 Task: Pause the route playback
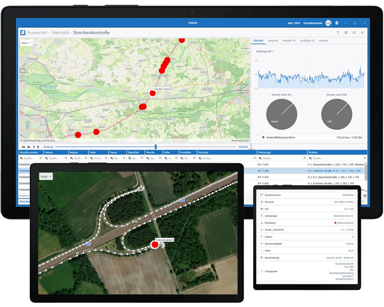point(38,147)
